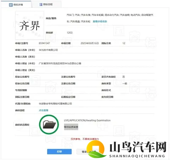Click the 申请日期 label
170x160 pixels.
pos(66,43)
